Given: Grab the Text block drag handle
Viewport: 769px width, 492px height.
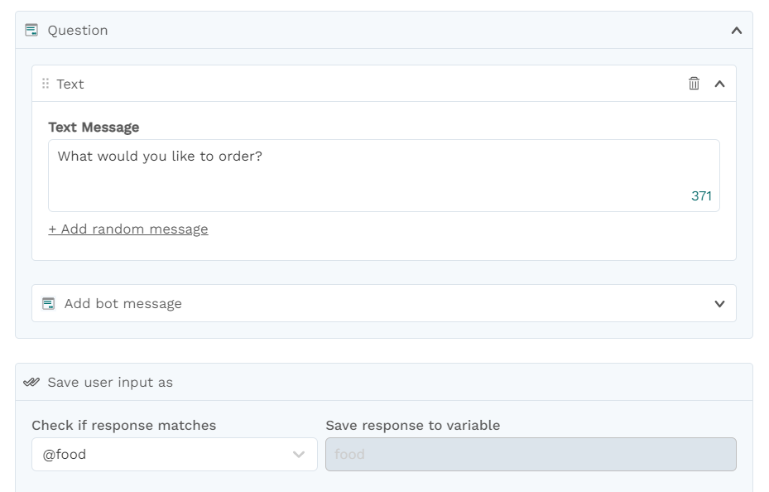Looking at the screenshot, I should tap(46, 84).
